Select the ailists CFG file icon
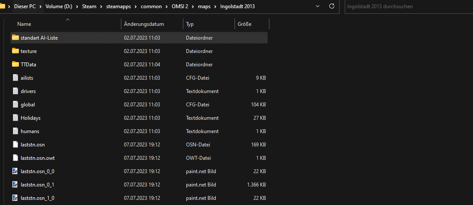 (15, 78)
